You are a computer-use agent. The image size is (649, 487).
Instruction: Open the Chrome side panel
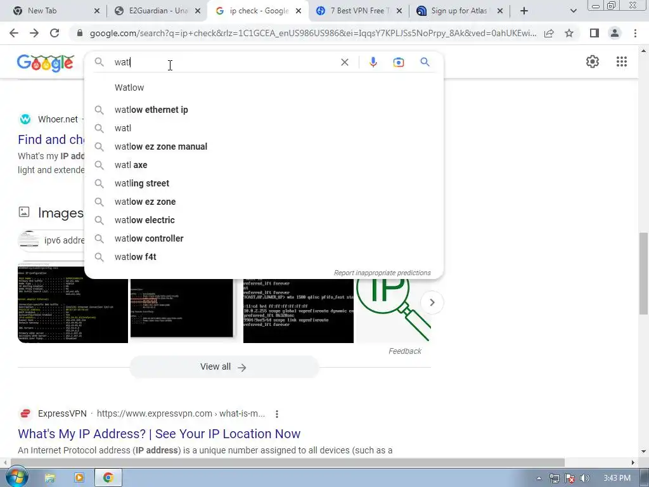(594, 33)
